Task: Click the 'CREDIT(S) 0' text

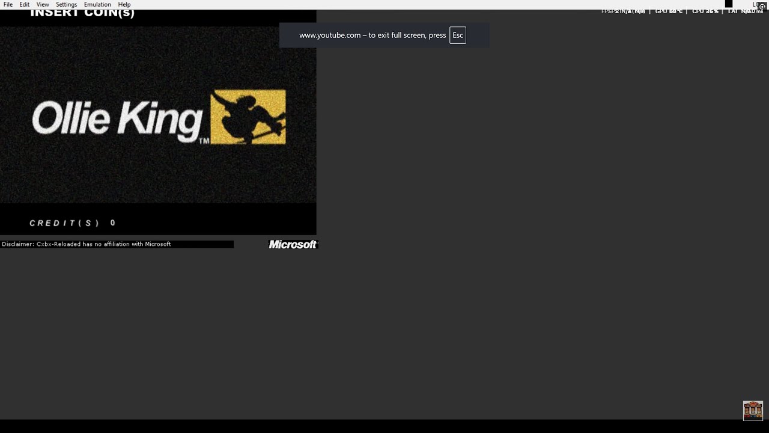Action: click(x=72, y=223)
